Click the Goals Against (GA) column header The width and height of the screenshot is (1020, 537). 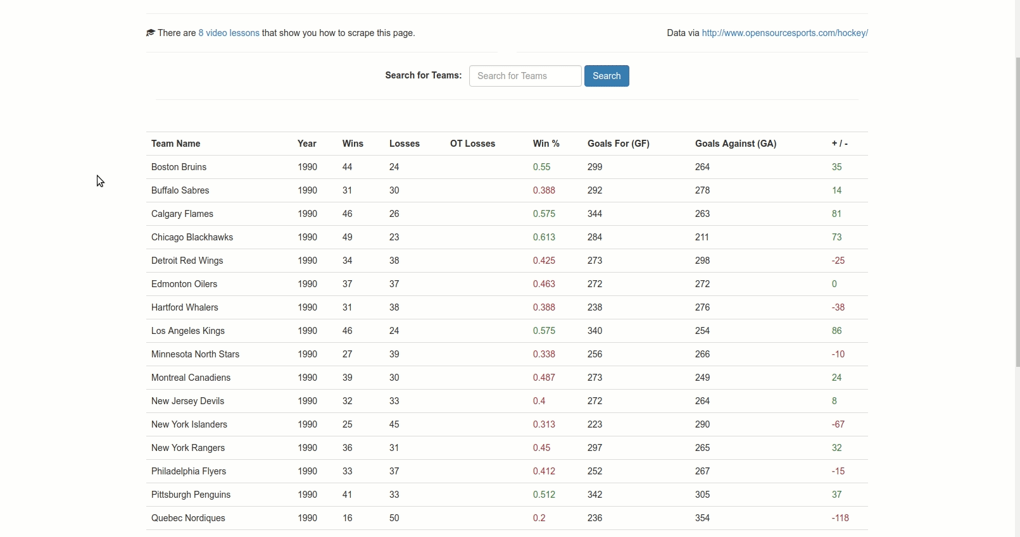coord(736,144)
